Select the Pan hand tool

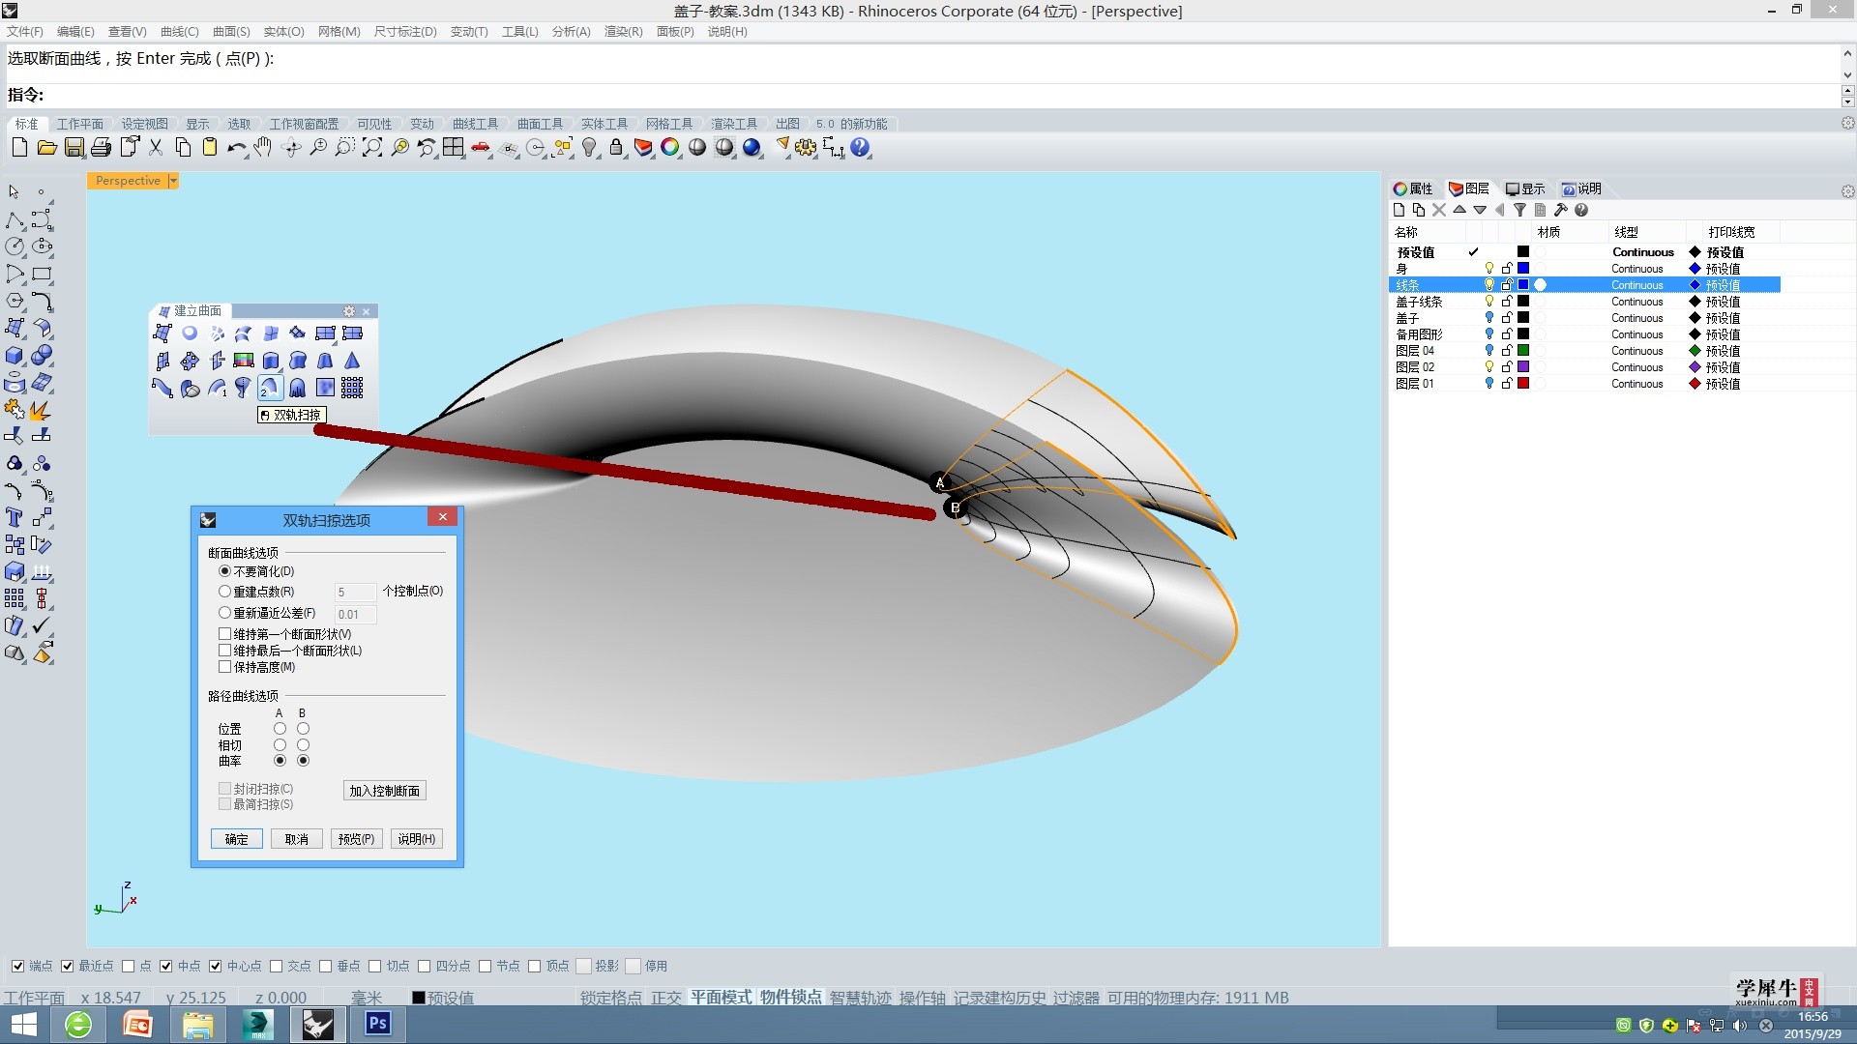tap(263, 147)
